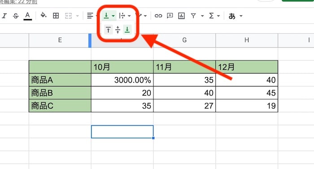Viewport: 314px width, 169px height.
Task: Select column H header
Action: (x=247, y=40)
